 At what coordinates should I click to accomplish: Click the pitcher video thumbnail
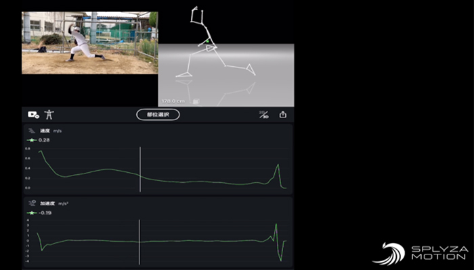(x=90, y=43)
